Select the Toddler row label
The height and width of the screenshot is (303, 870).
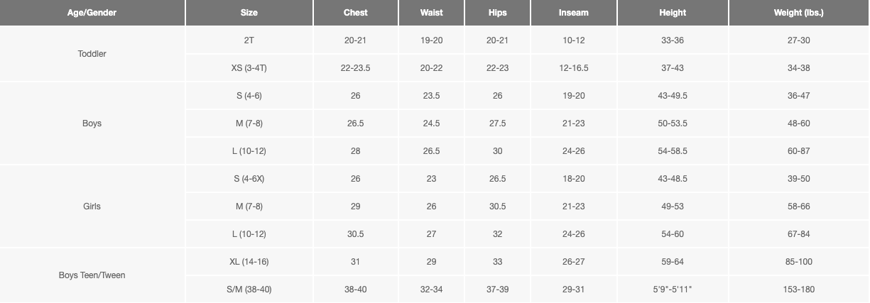click(92, 54)
